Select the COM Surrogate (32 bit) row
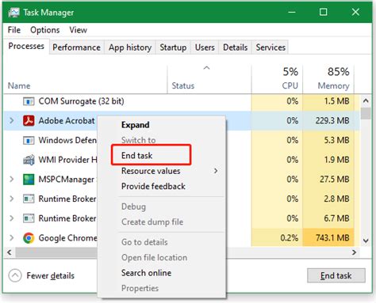Viewport: 376px width, 303px height. click(182, 101)
